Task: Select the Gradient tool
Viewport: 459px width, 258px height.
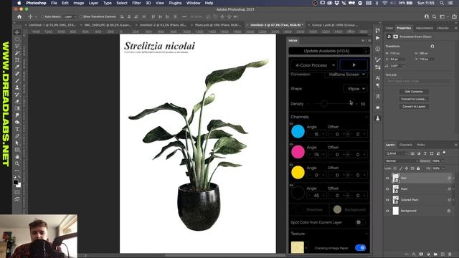Action: [17, 108]
